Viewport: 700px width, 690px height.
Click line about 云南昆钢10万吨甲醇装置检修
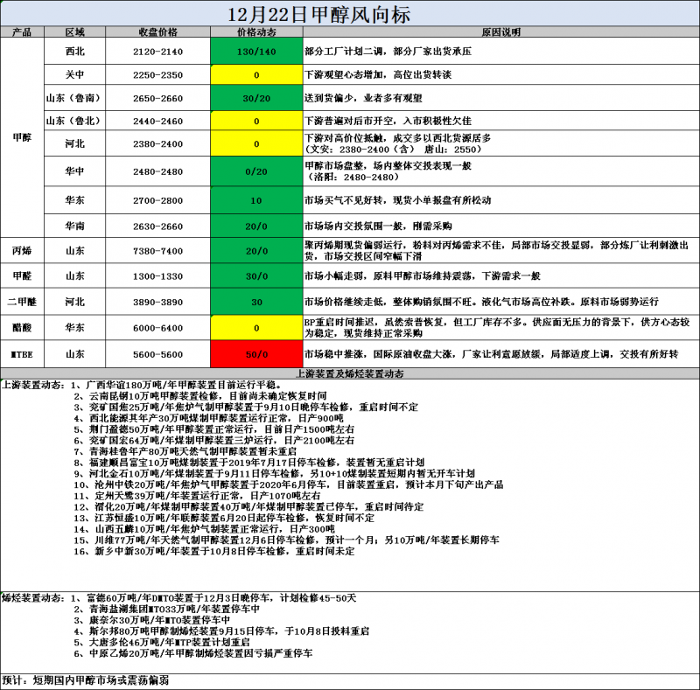(200, 396)
